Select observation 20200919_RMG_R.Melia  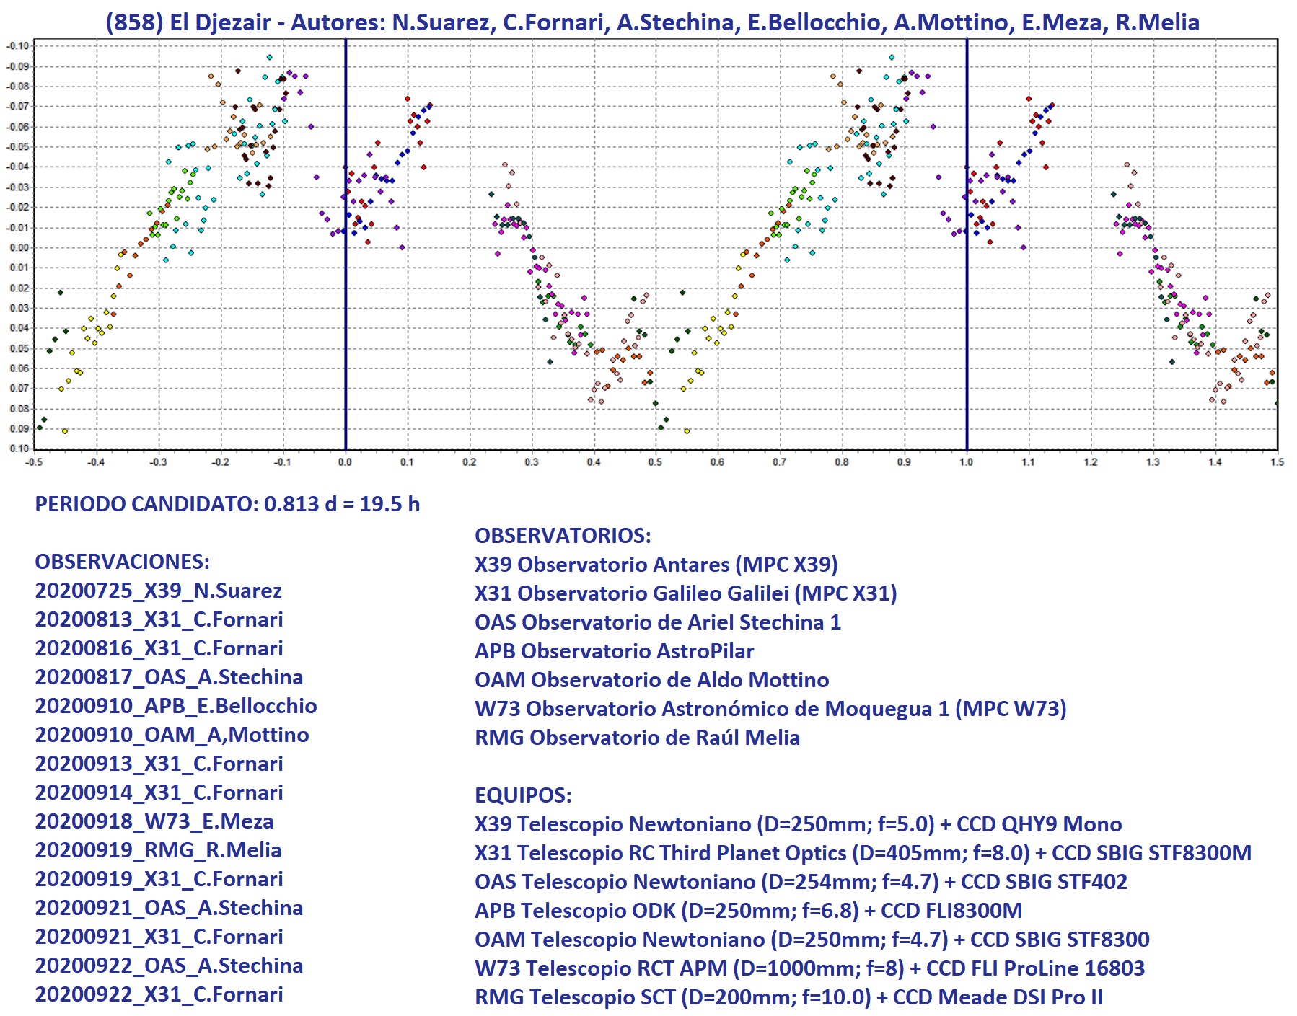point(158,850)
